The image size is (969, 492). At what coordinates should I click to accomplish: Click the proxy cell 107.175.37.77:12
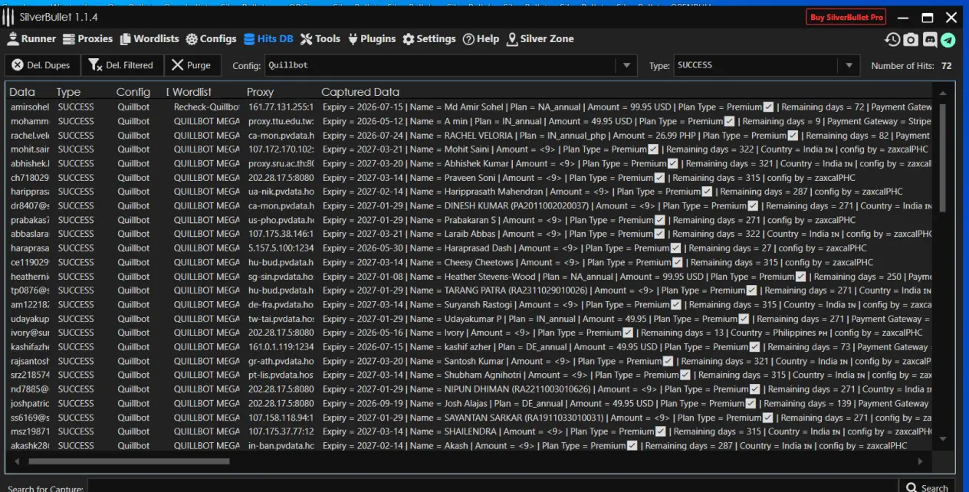point(281,431)
